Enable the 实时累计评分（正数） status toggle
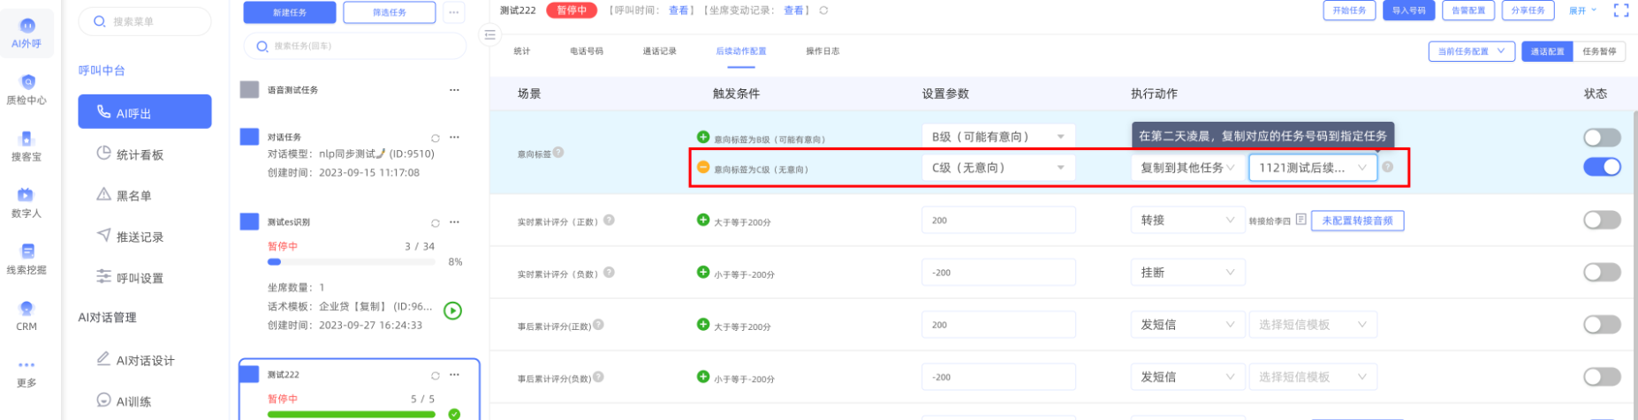The width and height of the screenshot is (1638, 420). [x=1601, y=220]
